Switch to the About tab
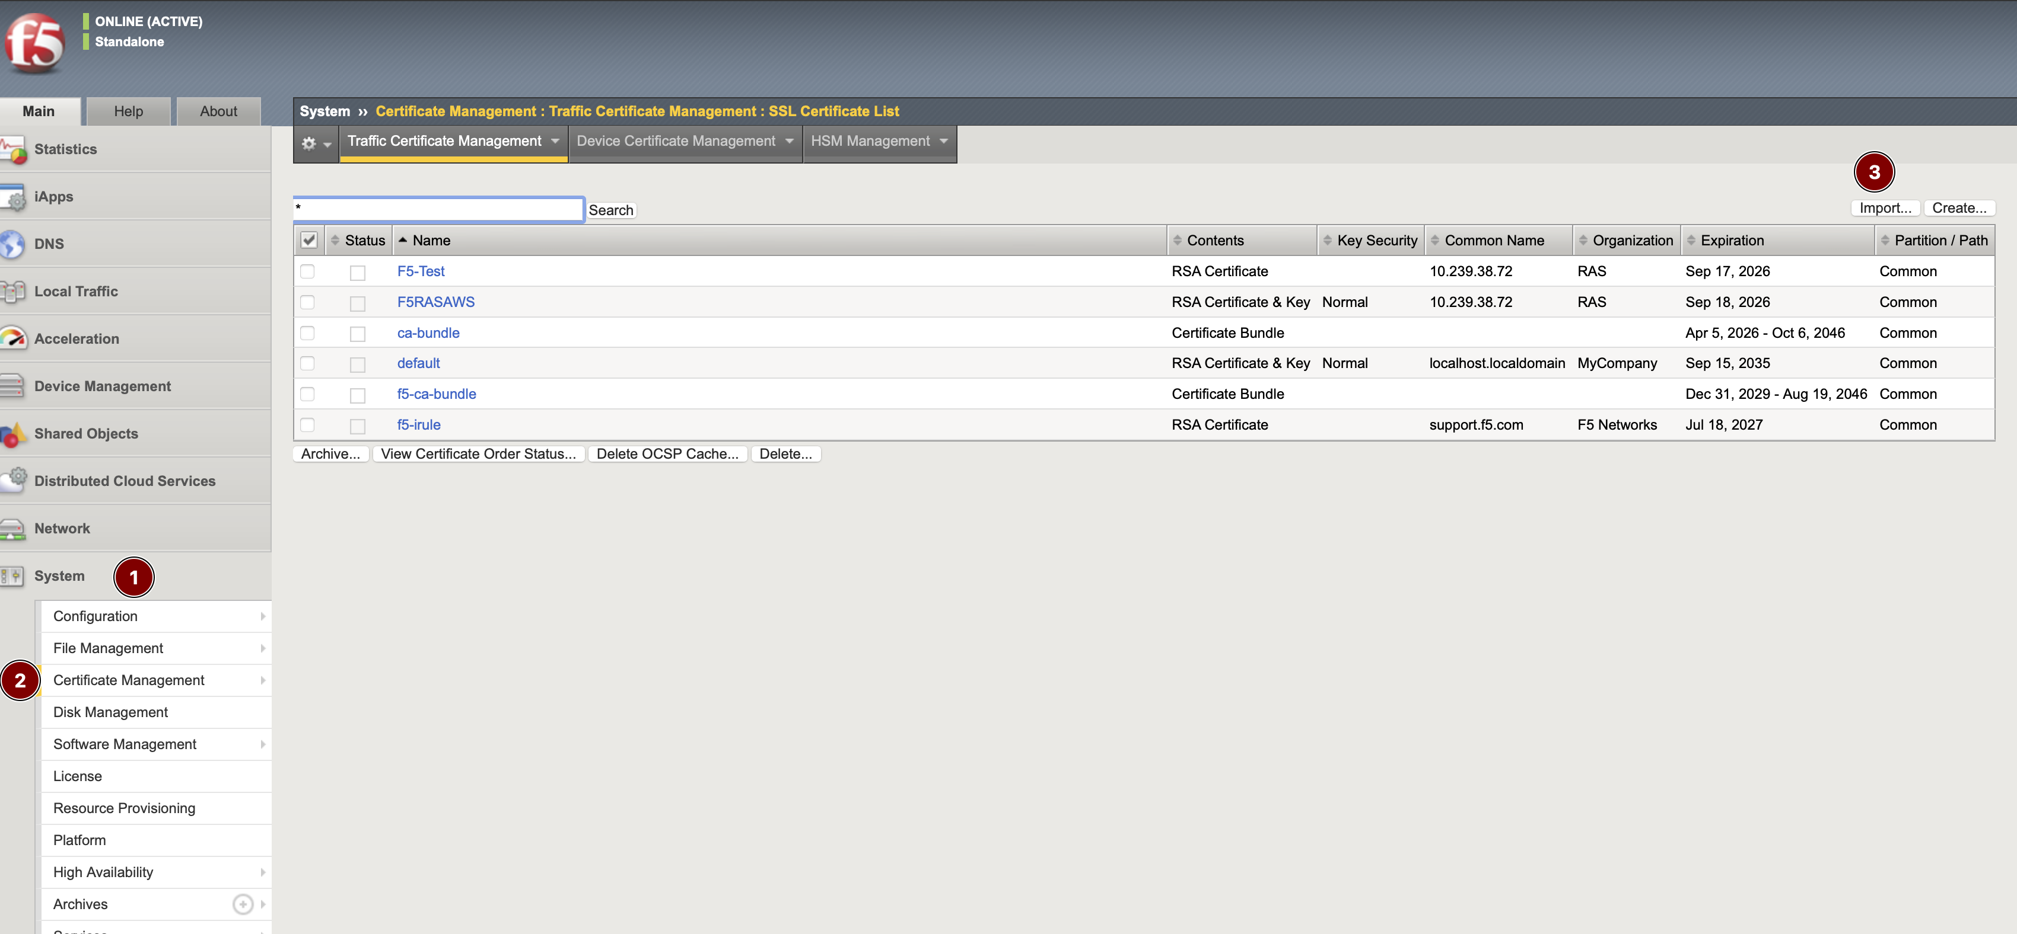 click(x=218, y=112)
